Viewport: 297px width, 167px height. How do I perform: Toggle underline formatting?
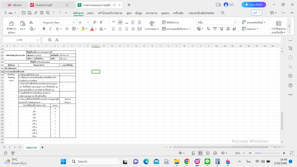click(57, 29)
